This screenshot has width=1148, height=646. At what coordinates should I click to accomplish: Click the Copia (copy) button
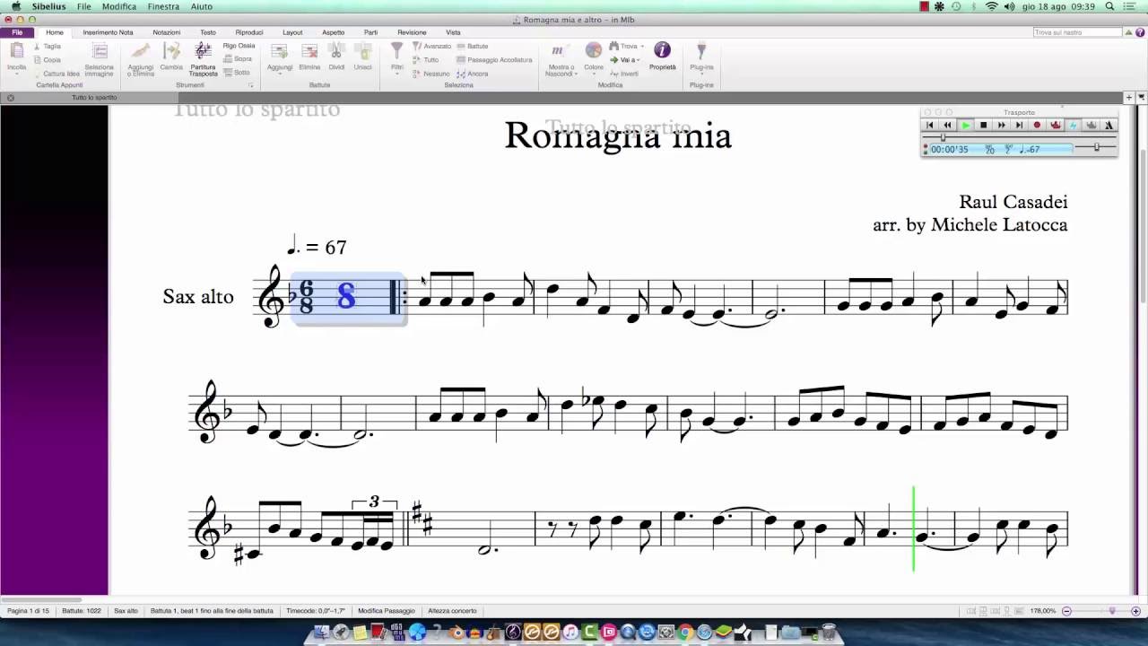point(48,60)
